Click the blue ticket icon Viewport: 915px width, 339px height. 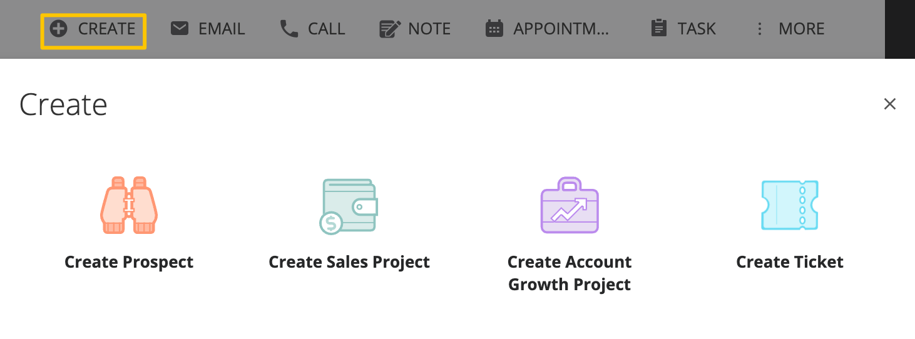click(790, 205)
